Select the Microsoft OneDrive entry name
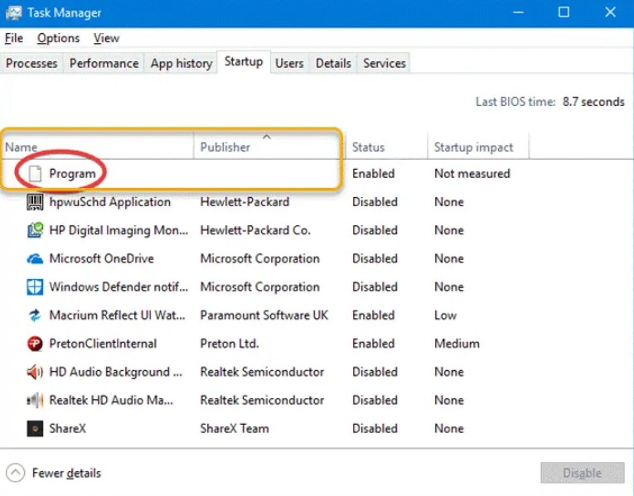 point(101,258)
